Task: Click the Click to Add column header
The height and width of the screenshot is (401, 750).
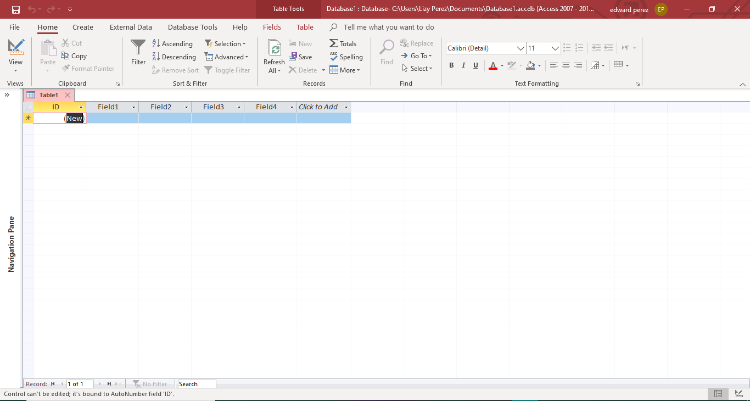Action: [323, 107]
